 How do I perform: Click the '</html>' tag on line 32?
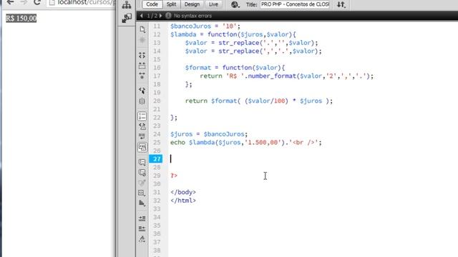183,201
